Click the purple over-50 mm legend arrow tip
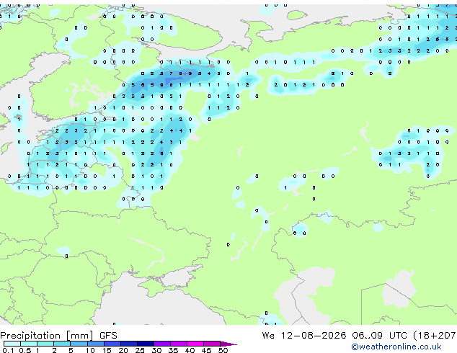The image size is (457, 353). tap(228, 344)
